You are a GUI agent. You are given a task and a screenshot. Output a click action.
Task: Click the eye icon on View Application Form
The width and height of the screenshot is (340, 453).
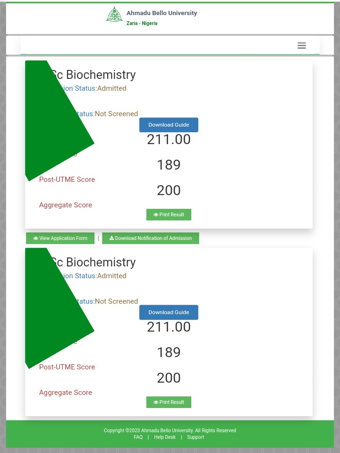pyautogui.click(x=36, y=239)
